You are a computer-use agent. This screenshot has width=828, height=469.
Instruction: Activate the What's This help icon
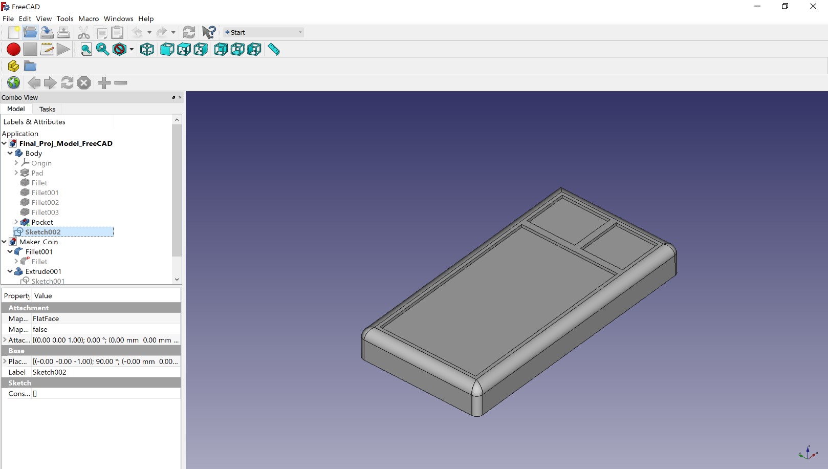209,32
